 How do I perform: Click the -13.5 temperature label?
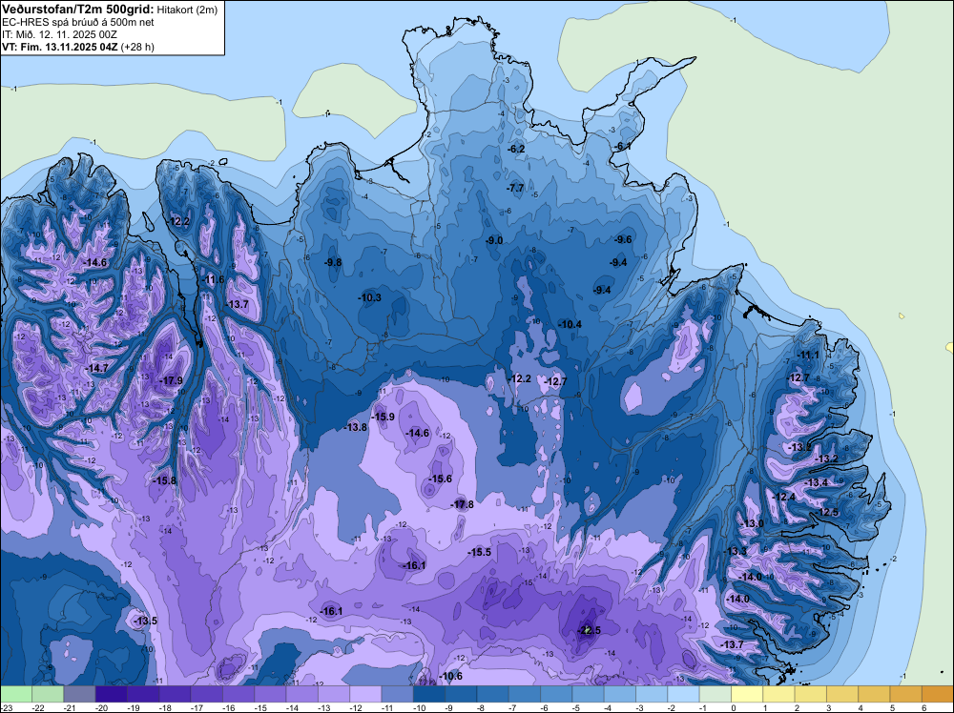coord(145,621)
